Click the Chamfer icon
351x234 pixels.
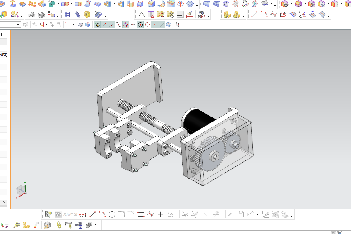pos(171,3)
